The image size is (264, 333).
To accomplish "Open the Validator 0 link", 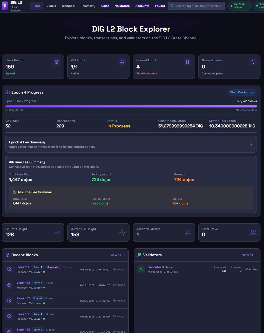I will (x=156, y=267).
